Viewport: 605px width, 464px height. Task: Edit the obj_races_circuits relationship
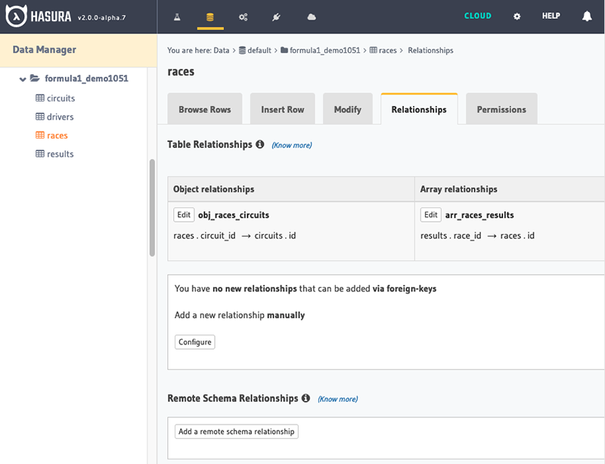pyautogui.click(x=184, y=215)
